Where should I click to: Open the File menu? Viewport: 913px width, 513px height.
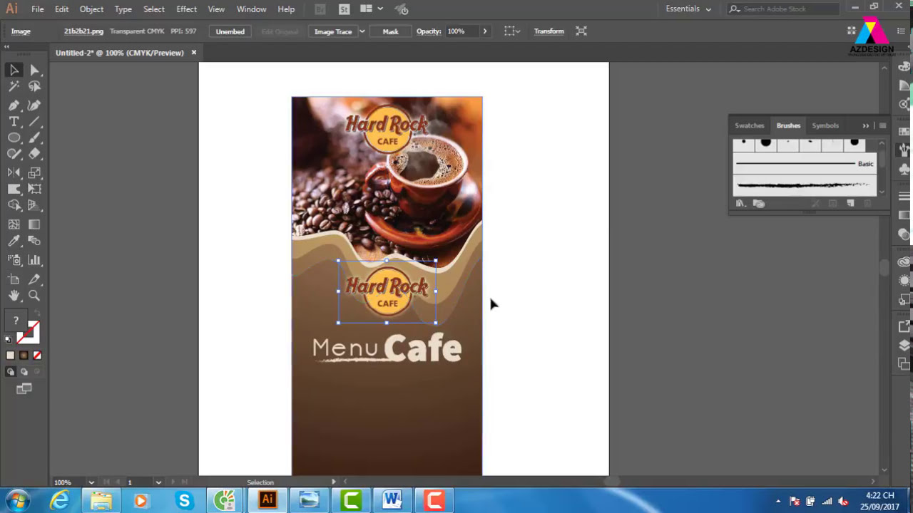click(x=37, y=9)
